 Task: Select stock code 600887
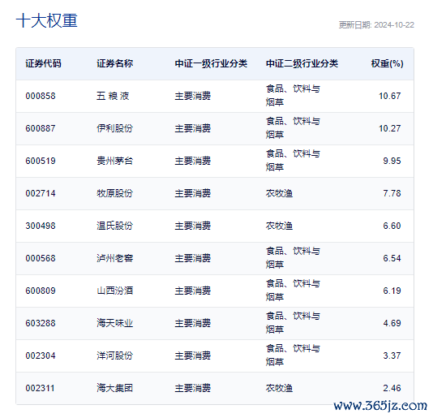tap(41, 128)
